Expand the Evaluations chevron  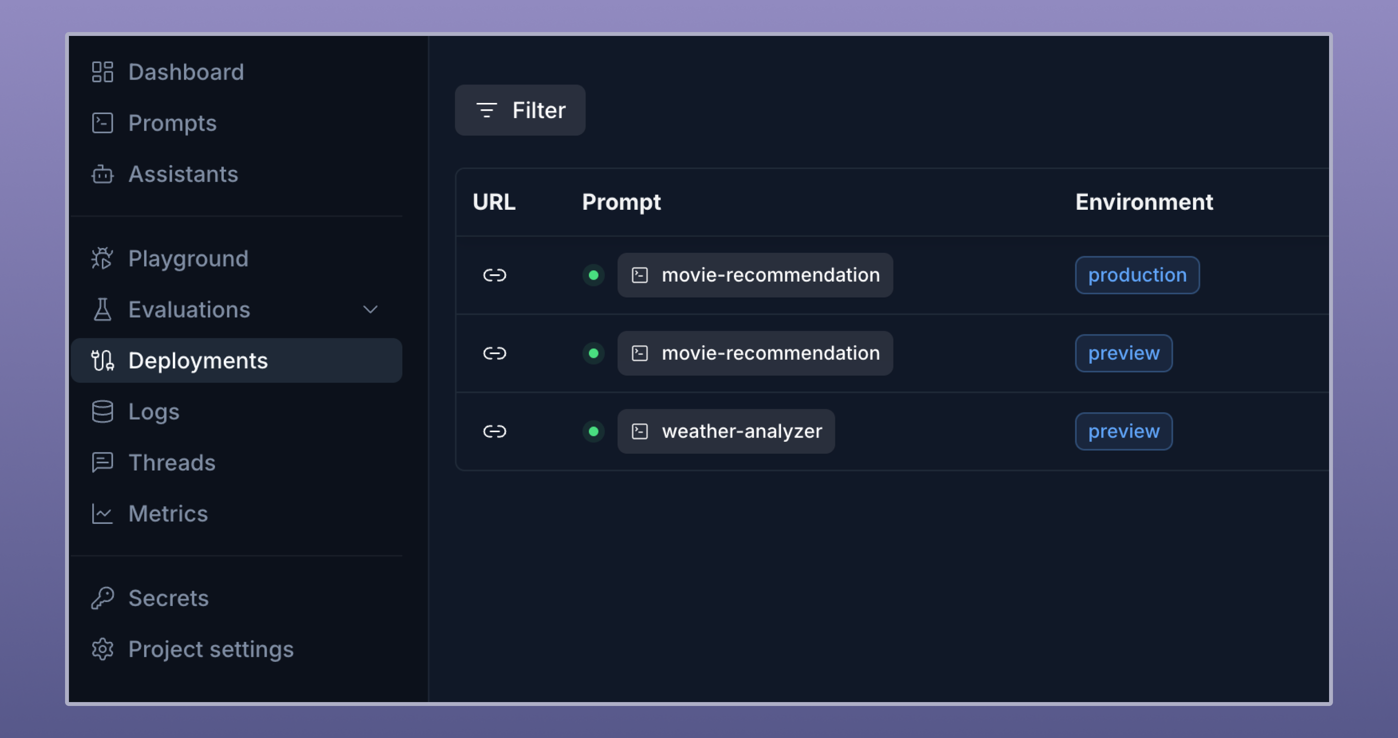pos(370,309)
